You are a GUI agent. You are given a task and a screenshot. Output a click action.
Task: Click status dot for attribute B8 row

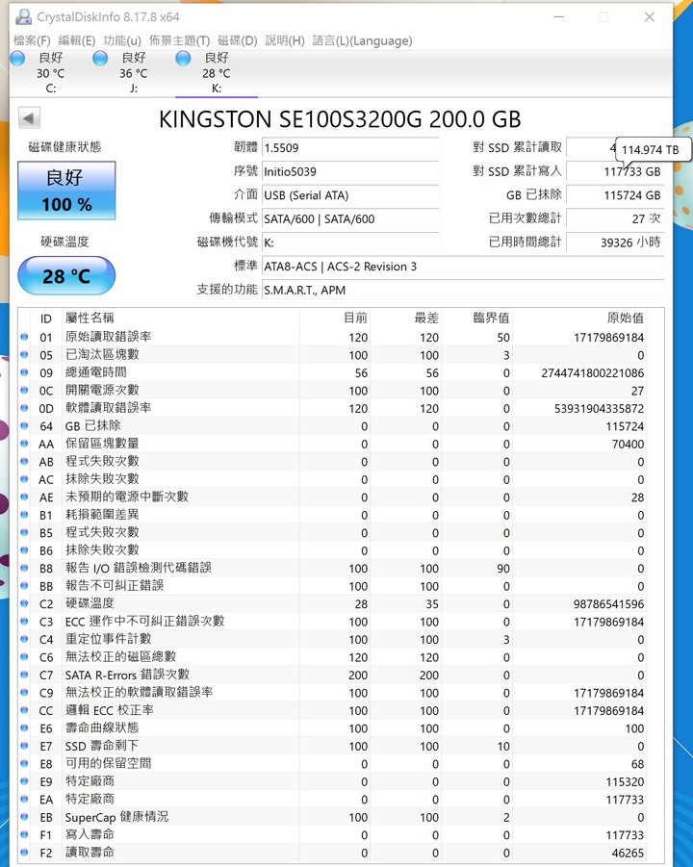[24, 568]
